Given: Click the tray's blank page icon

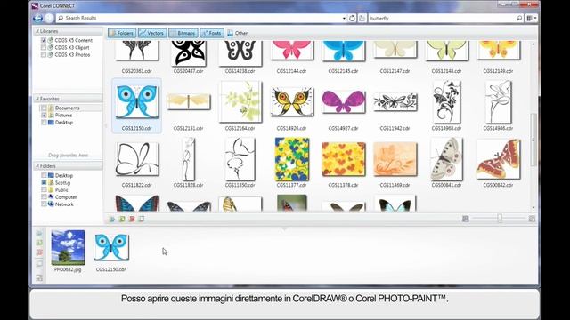Looking at the screenshot, I should point(39,263).
